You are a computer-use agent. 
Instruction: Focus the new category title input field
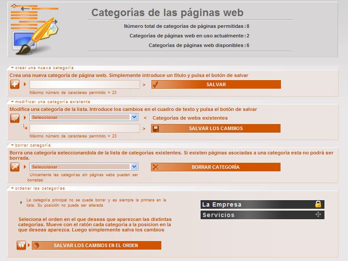[x=85, y=84]
